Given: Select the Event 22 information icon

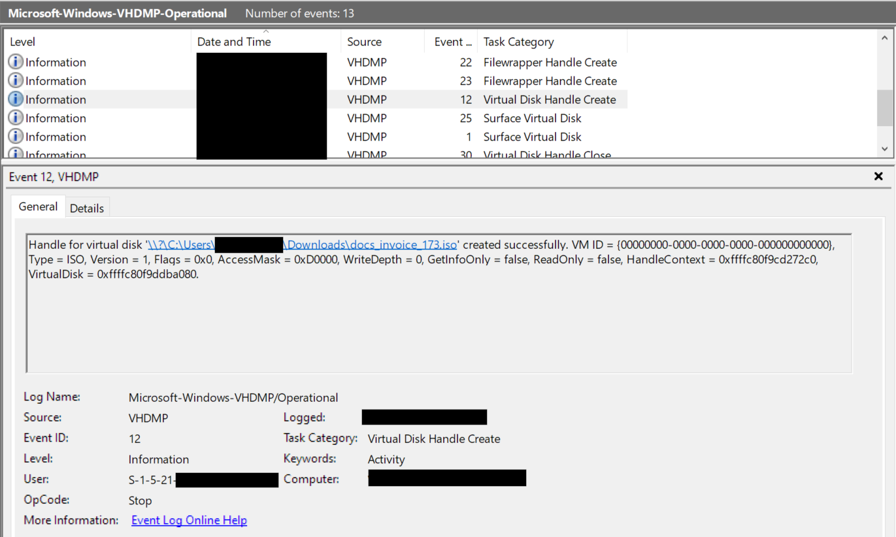Looking at the screenshot, I should pos(16,62).
